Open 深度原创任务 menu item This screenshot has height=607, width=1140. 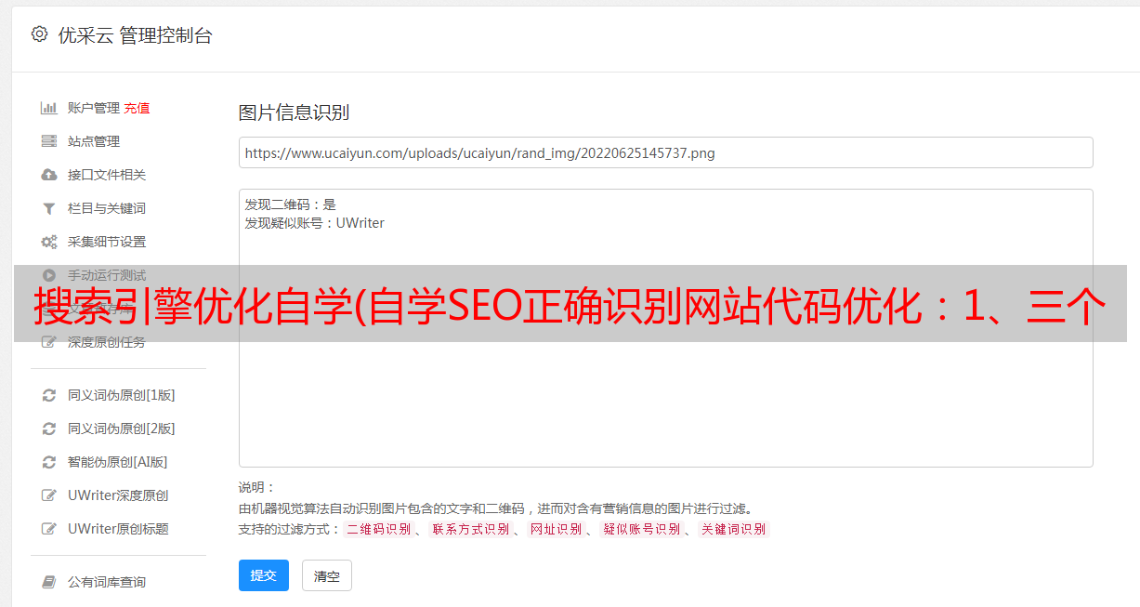tap(107, 342)
